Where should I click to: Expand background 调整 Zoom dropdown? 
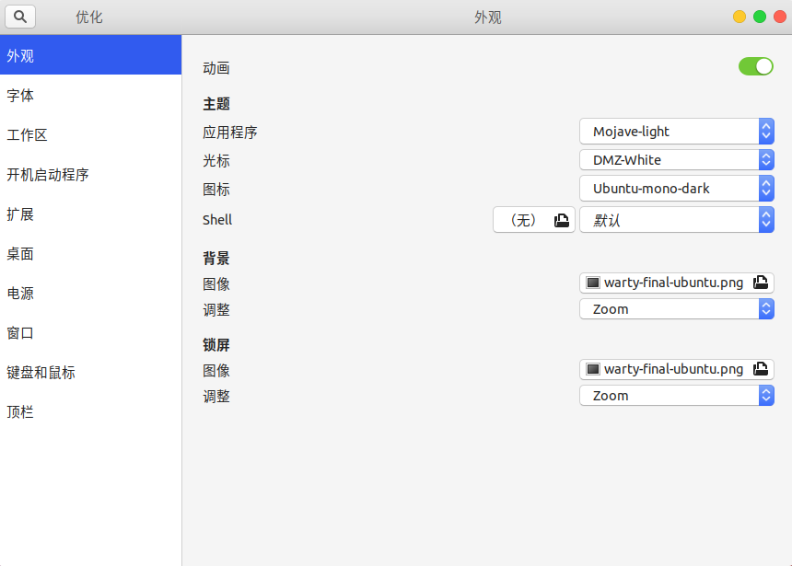point(676,309)
